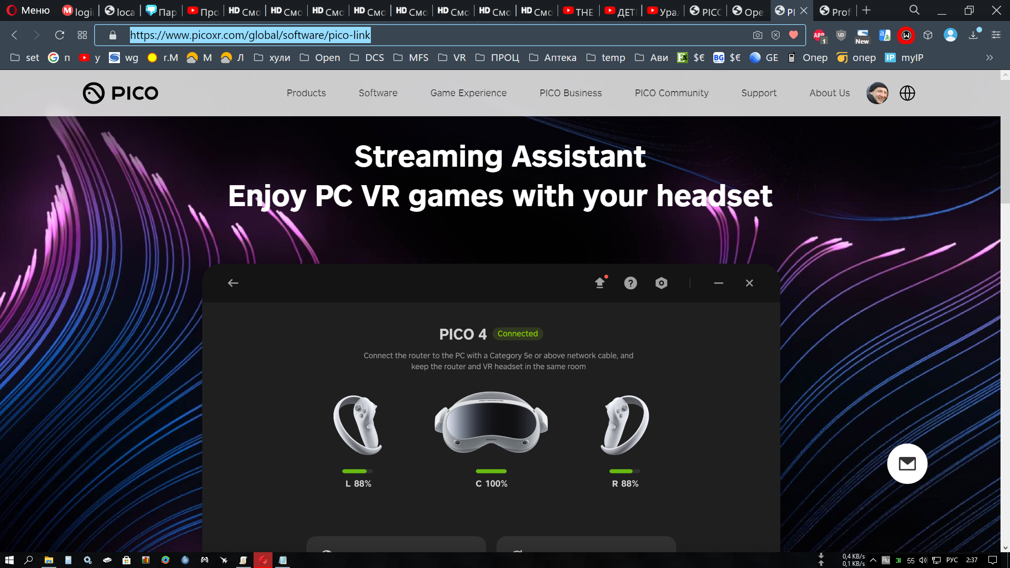1010x568 pixels.
Task: Reload the page with refresh icon
Action: pyautogui.click(x=59, y=35)
